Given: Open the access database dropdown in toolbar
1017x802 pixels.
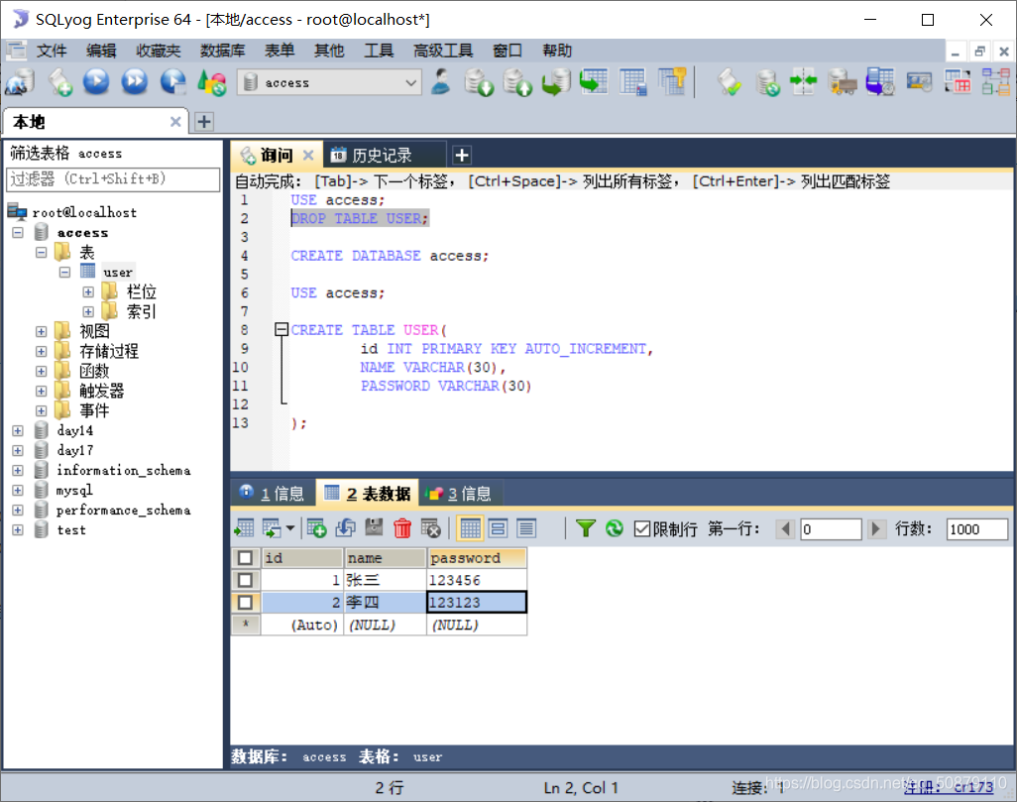Looking at the screenshot, I should pyautogui.click(x=410, y=83).
